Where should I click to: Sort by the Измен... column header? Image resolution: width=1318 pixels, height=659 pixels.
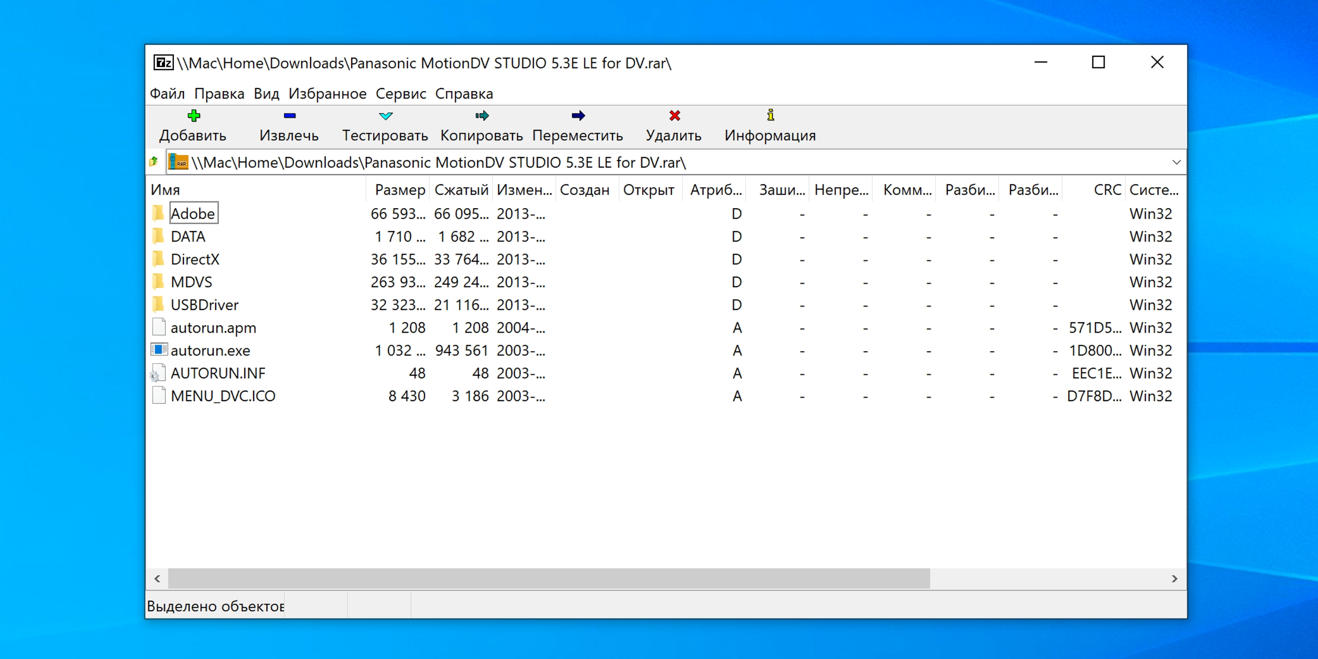pyautogui.click(x=525, y=190)
